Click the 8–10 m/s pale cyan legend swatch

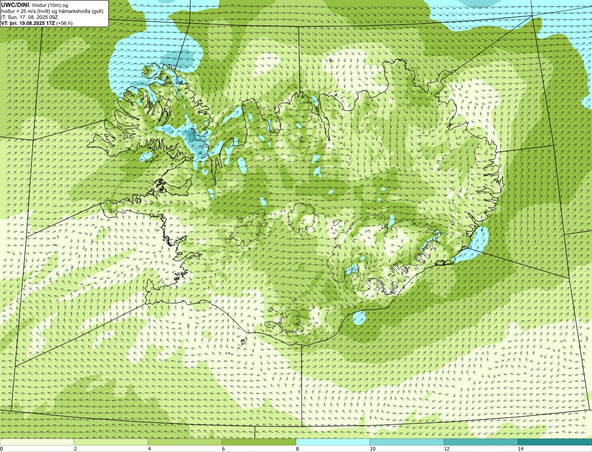coord(333,442)
